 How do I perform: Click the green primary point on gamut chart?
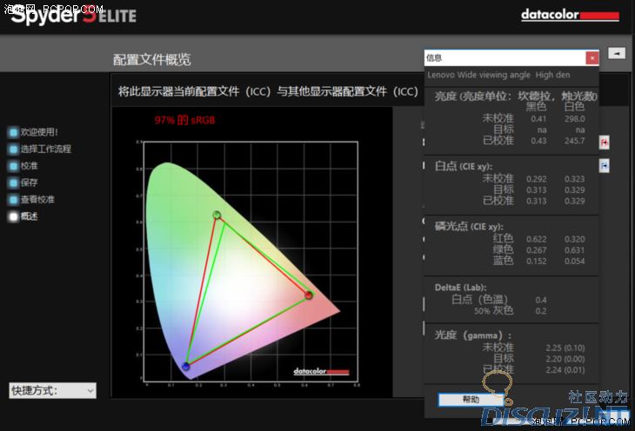coord(217,215)
